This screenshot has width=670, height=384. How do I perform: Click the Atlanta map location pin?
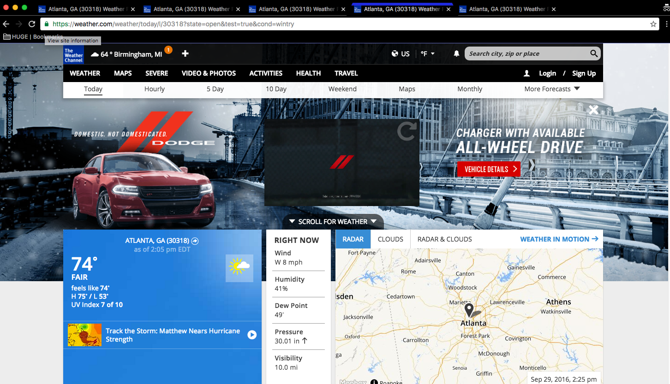click(x=469, y=310)
